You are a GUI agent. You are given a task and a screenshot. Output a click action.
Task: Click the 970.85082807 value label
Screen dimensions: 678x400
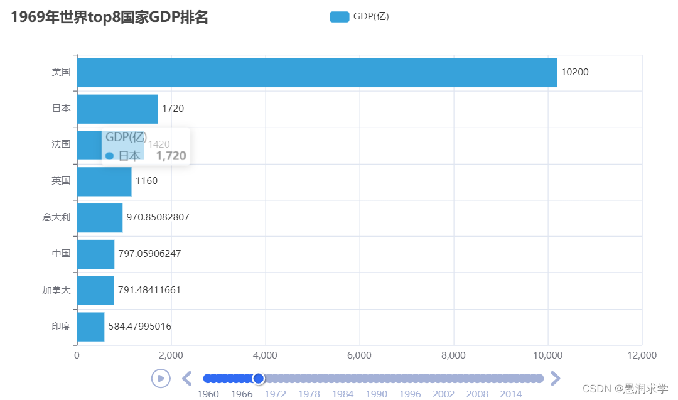click(x=158, y=217)
